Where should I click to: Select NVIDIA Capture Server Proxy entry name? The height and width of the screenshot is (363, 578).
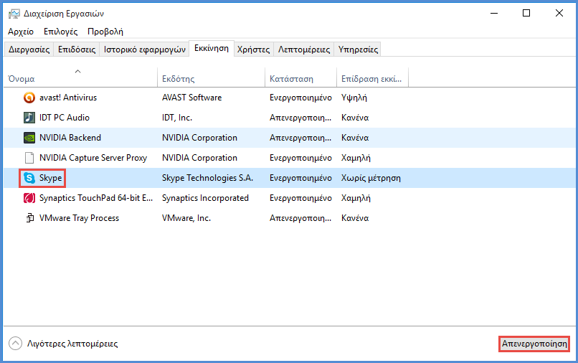pyautogui.click(x=93, y=158)
